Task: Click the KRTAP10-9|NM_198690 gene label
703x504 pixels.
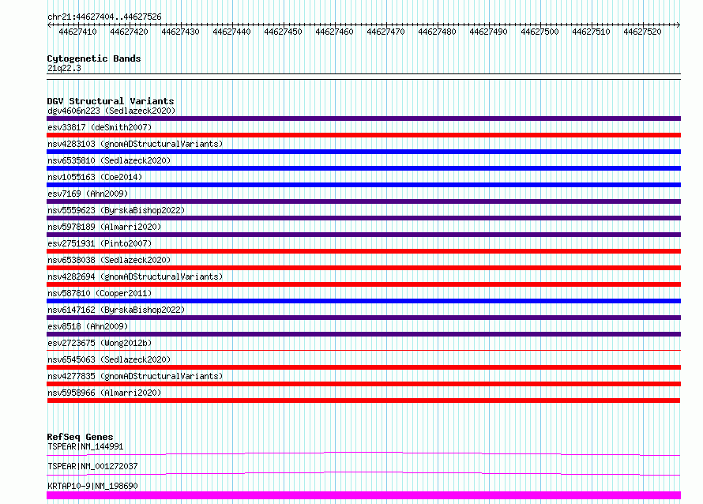Action: [x=92, y=486]
